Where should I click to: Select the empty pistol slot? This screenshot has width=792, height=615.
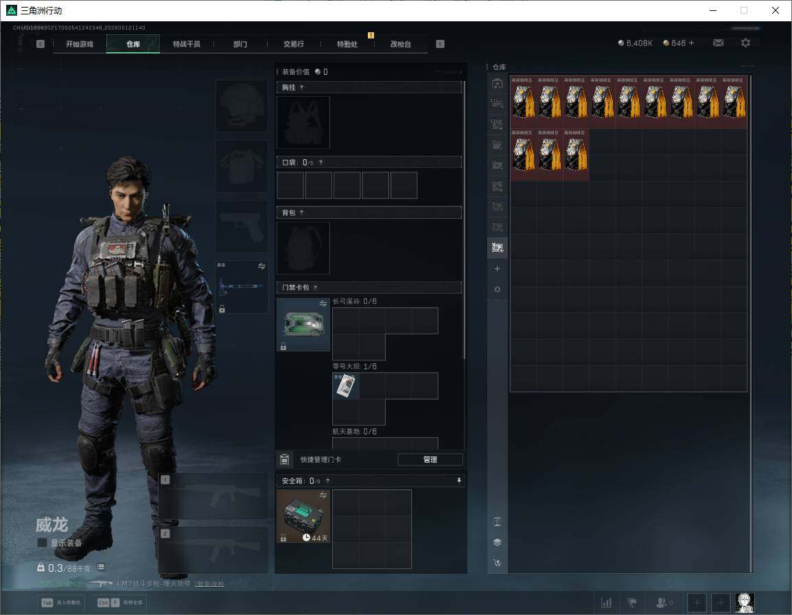pyautogui.click(x=242, y=227)
